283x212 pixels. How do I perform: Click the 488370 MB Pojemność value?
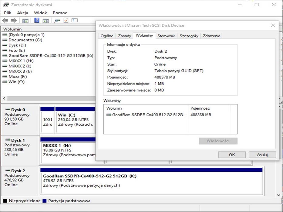pos(165,77)
